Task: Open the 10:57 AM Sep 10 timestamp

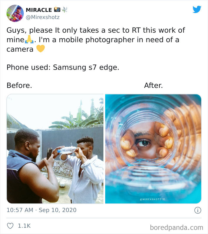Action: pyautogui.click(x=41, y=210)
